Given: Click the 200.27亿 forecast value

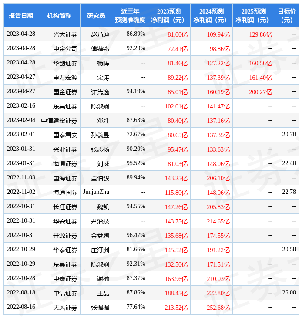Looking at the screenshot, I should (261, 92).
